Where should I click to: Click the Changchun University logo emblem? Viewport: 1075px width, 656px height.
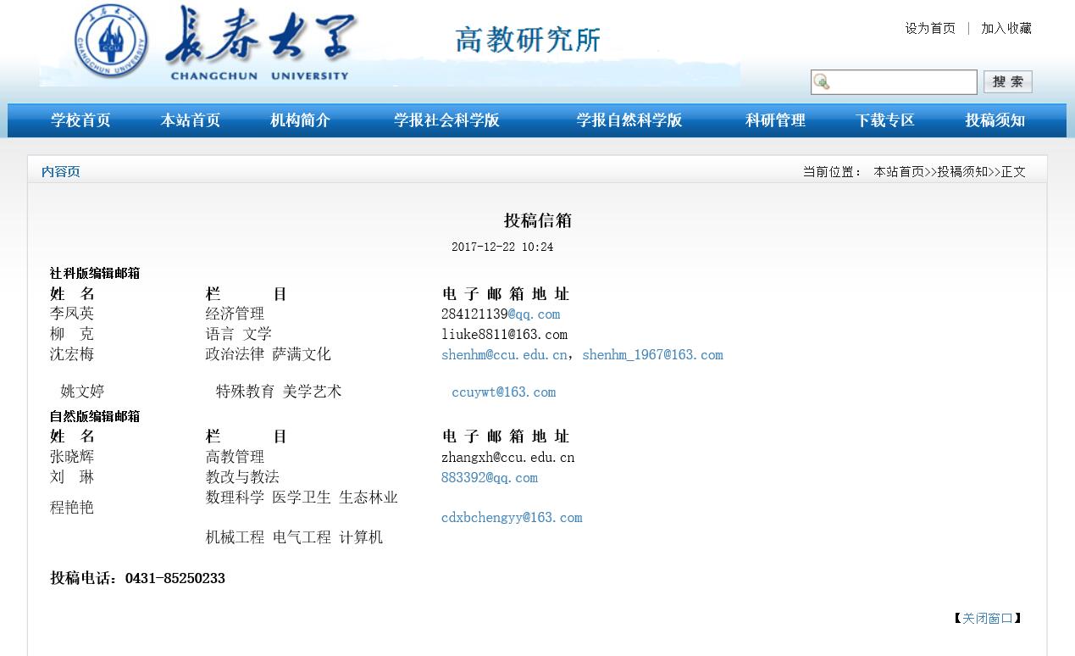pyautogui.click(x=111, y=42)
